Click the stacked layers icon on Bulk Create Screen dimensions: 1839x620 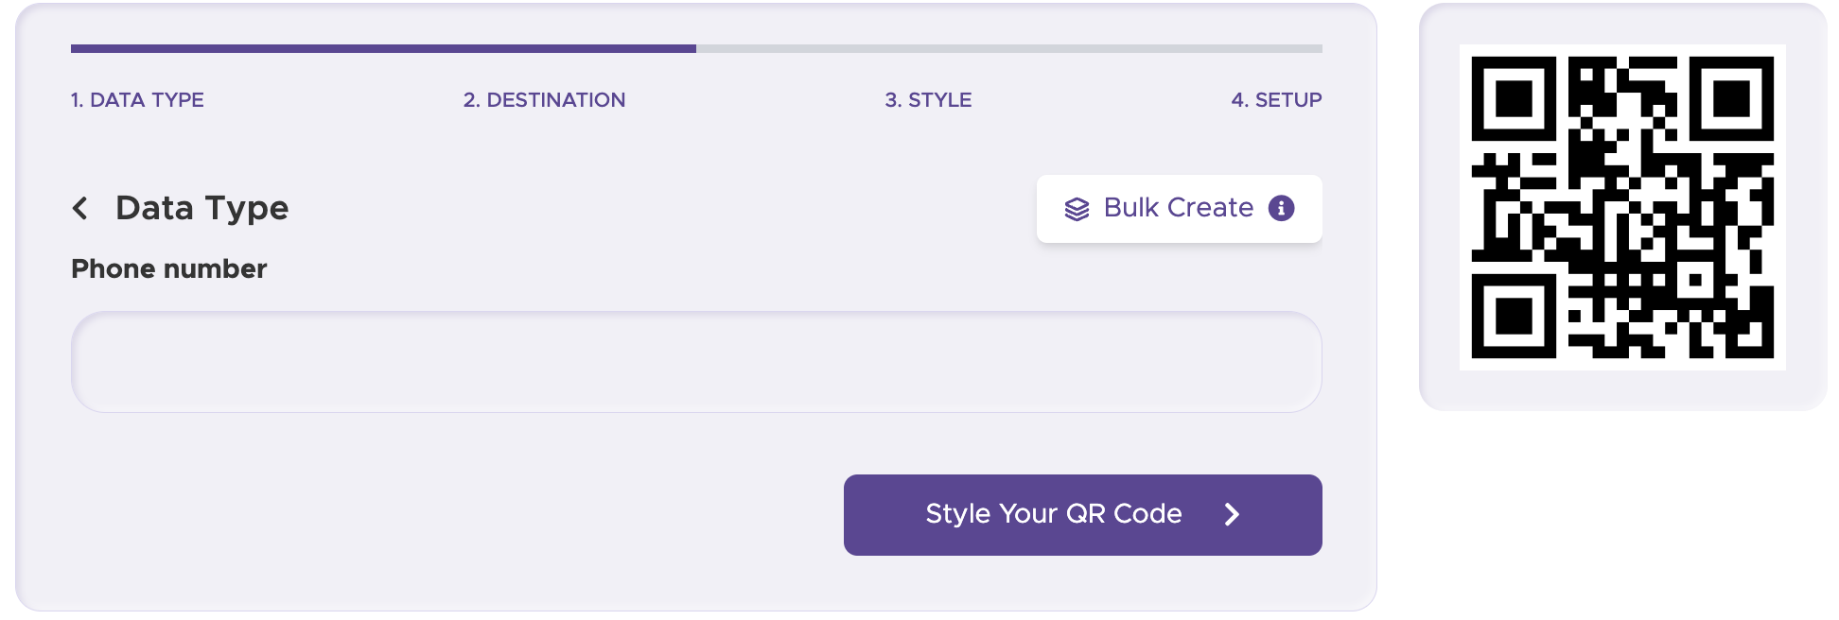(x=1077, y=209)
